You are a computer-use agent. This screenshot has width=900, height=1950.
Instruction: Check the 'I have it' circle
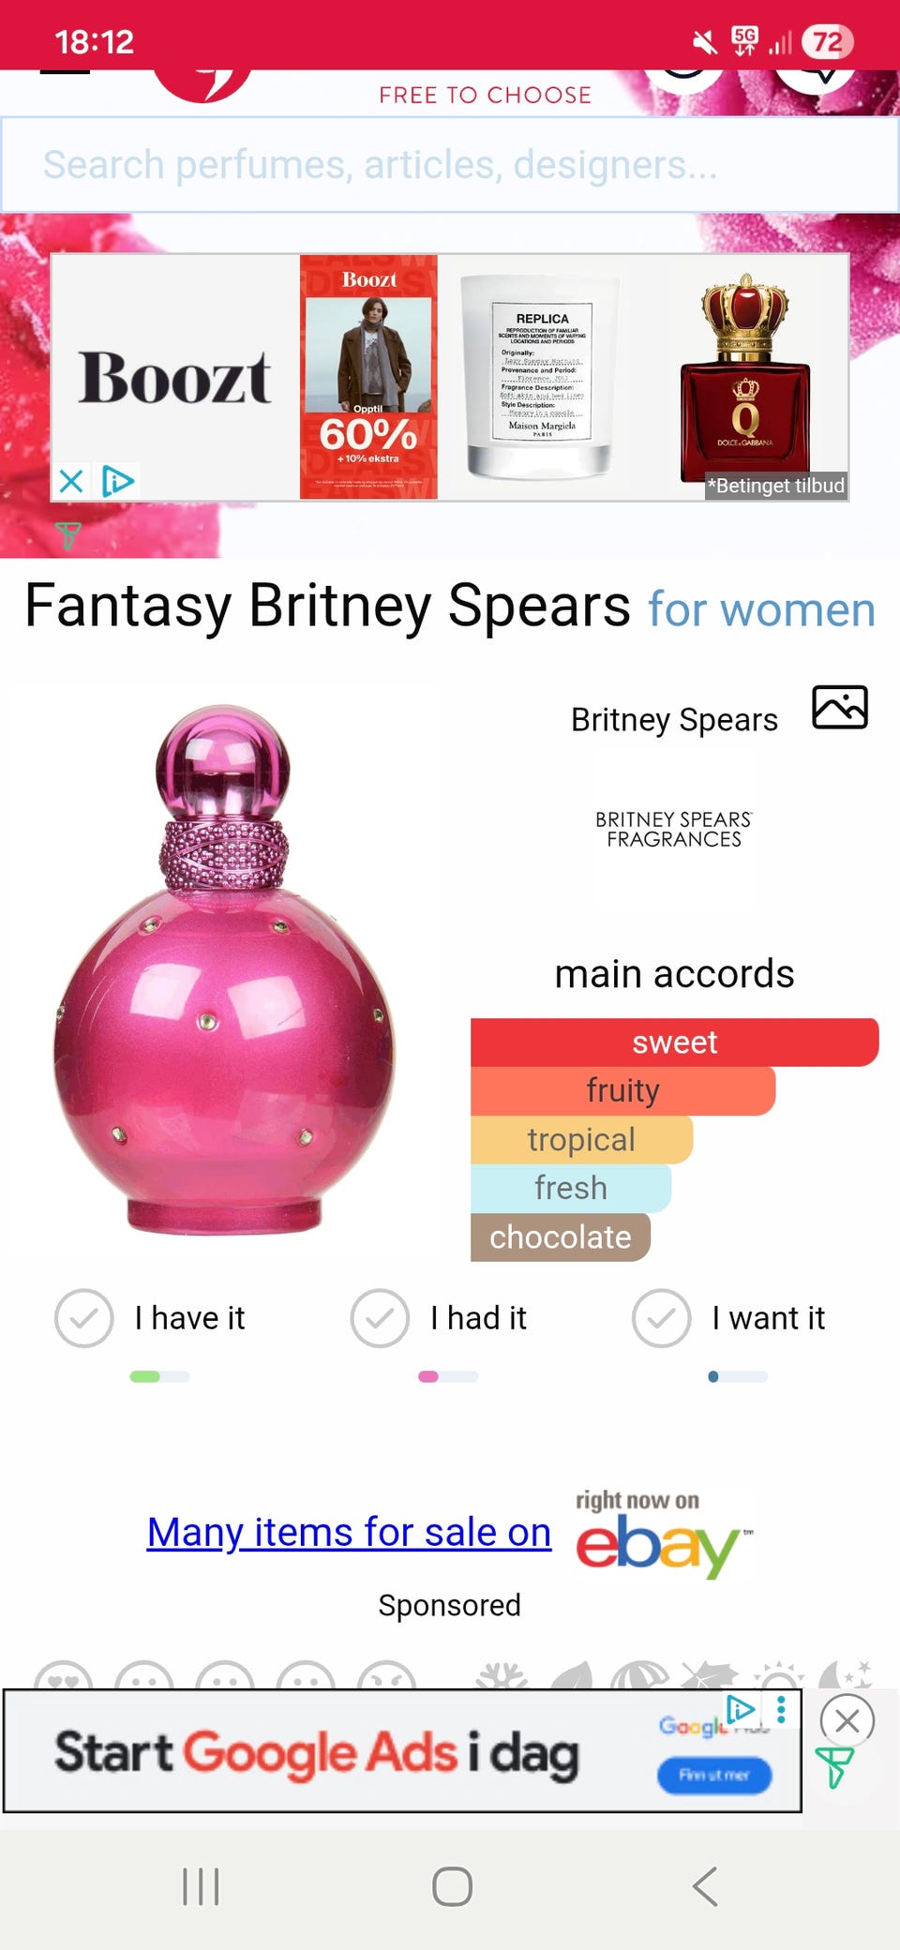(x=84, y=1318)
